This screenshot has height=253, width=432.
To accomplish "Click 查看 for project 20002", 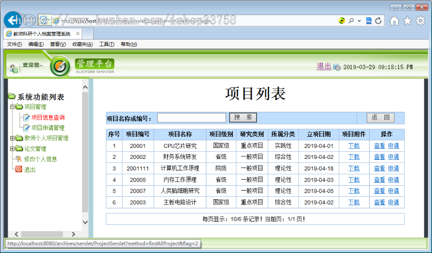I will [x=379, y=157].
